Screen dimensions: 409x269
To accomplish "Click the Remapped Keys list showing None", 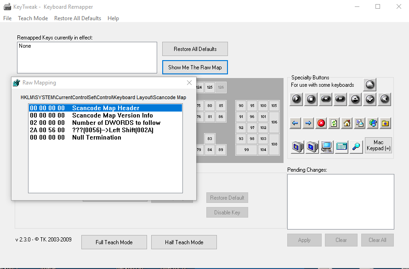I will (x=87, y=57).
